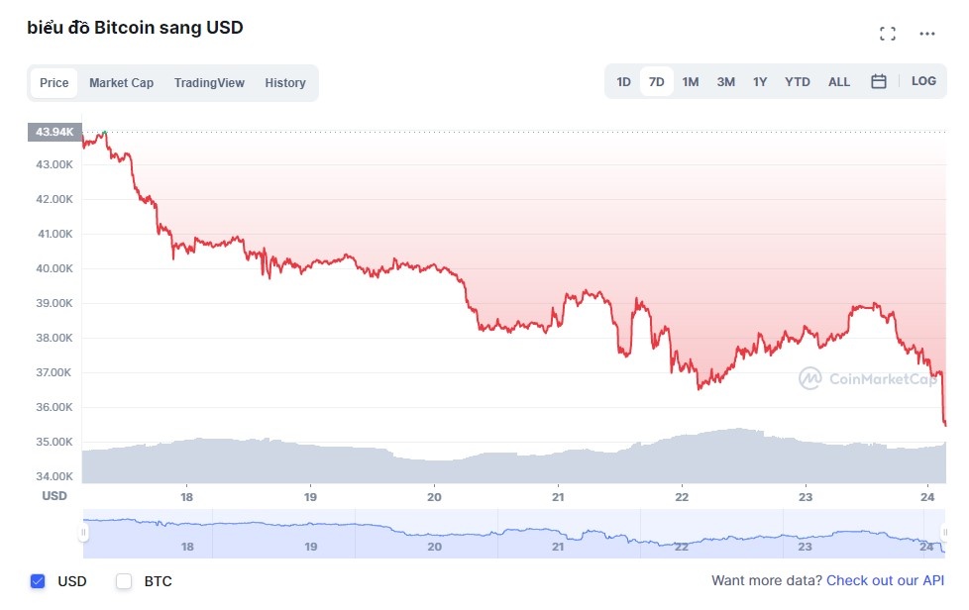Select the 1D time range

pos(622,81)
